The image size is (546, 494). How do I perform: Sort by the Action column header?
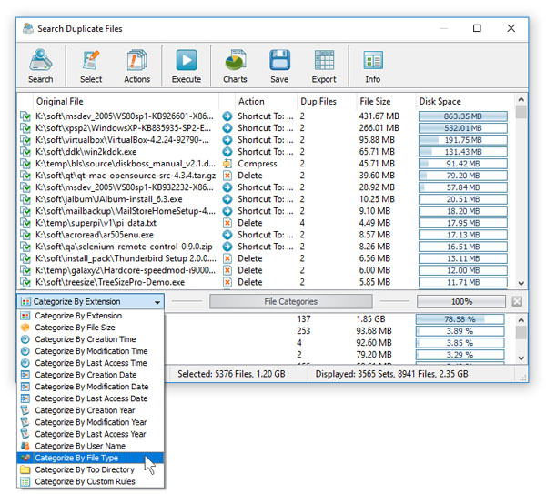[266, 101]
